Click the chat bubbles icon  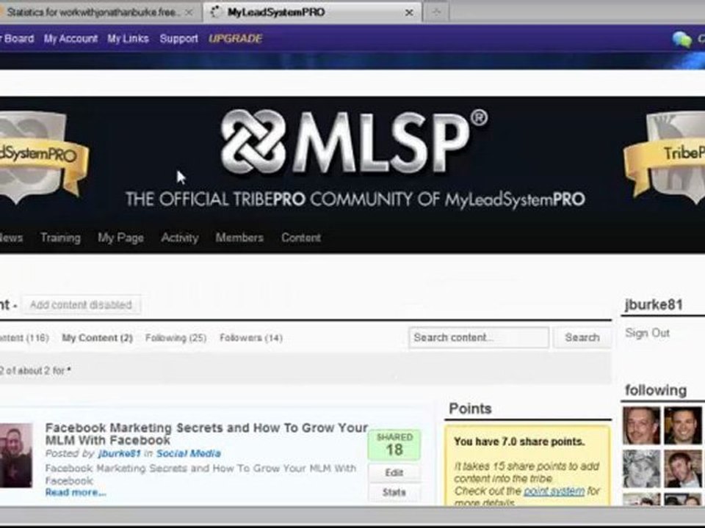click(x=681, y=40)
